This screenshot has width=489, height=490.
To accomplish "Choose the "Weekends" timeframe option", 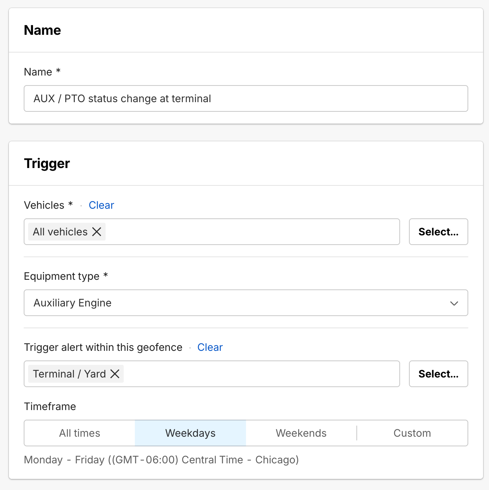I will pyautogui.click(x=301, y=433).
